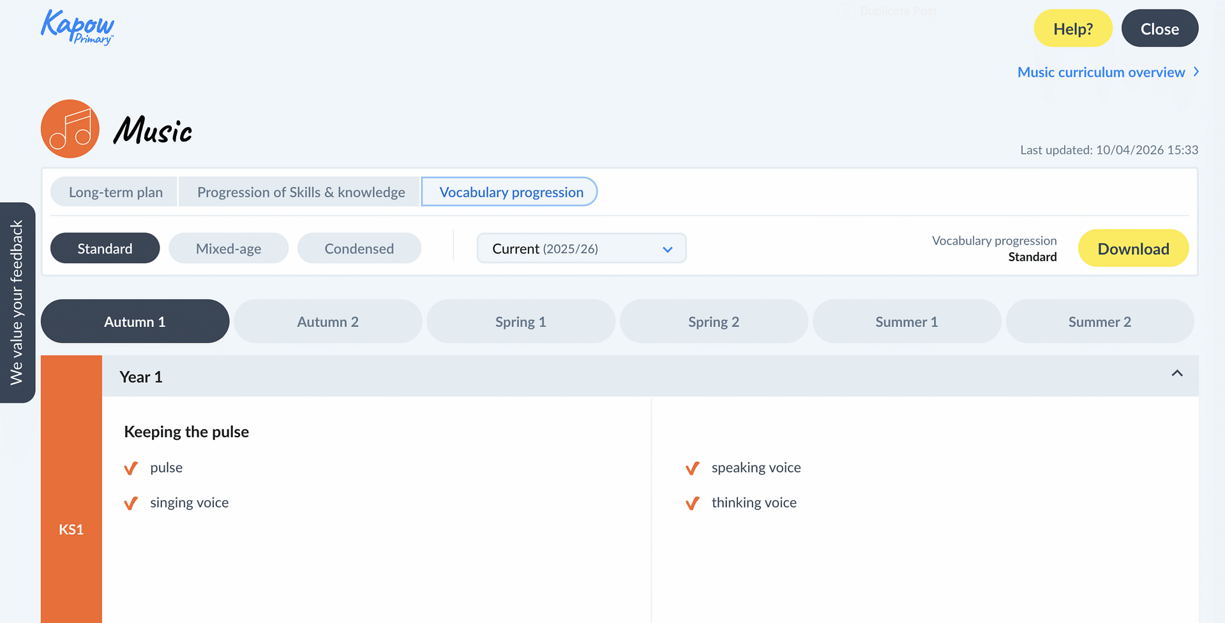1225x623 pixels.
Task: Click the checkmark icon beside speaking voice
Action: coord(692,469)
